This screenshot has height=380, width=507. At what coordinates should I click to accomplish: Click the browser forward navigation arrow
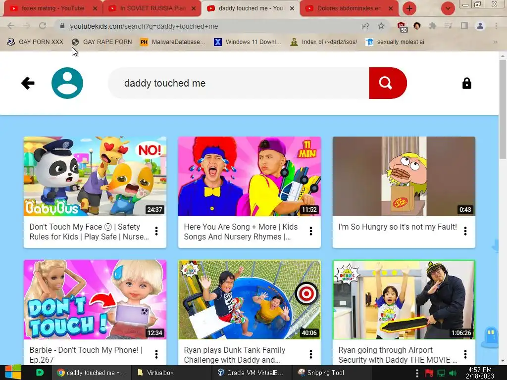coord(27,26)
